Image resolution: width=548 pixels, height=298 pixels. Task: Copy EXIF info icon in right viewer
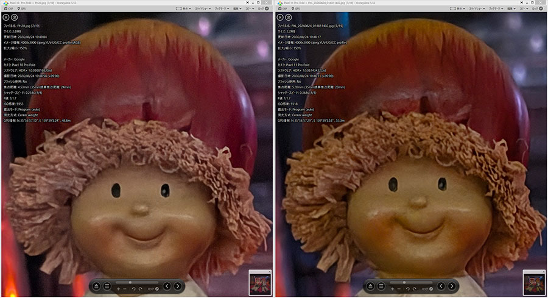click(x=289, y=17)
